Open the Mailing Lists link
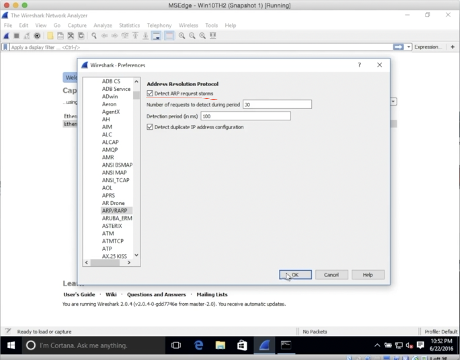This screenshot has height=360, width=460. [x=212, y=294]
